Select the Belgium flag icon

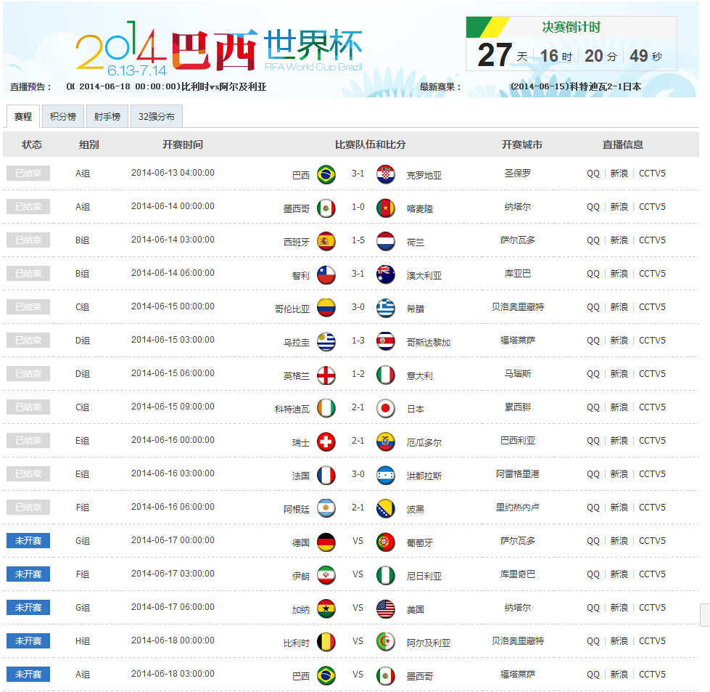[326, 640]
